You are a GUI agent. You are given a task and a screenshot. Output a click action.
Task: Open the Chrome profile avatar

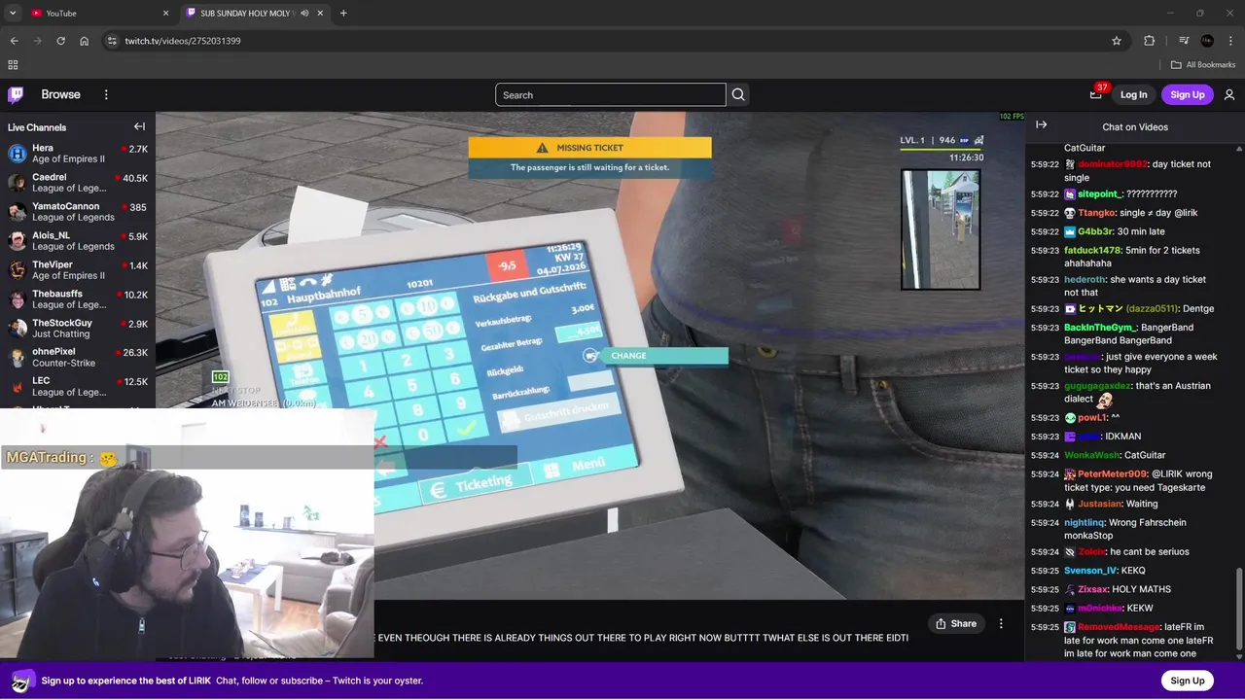click(x=1207, y=41)
